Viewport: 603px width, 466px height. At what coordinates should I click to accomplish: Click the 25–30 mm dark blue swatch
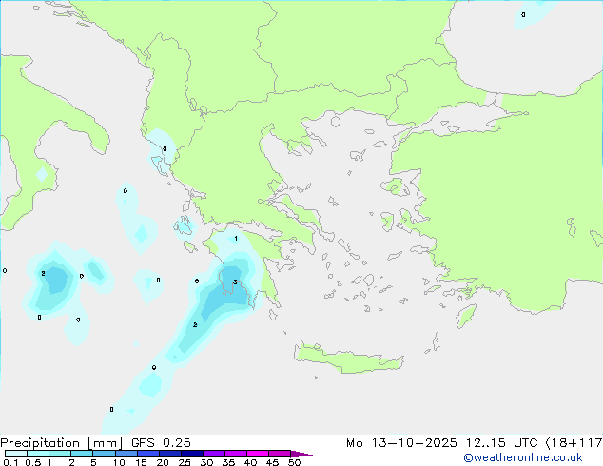coord(191,454)
